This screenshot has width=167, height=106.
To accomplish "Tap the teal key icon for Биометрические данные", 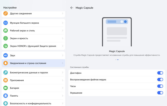I will coord(6,73).
